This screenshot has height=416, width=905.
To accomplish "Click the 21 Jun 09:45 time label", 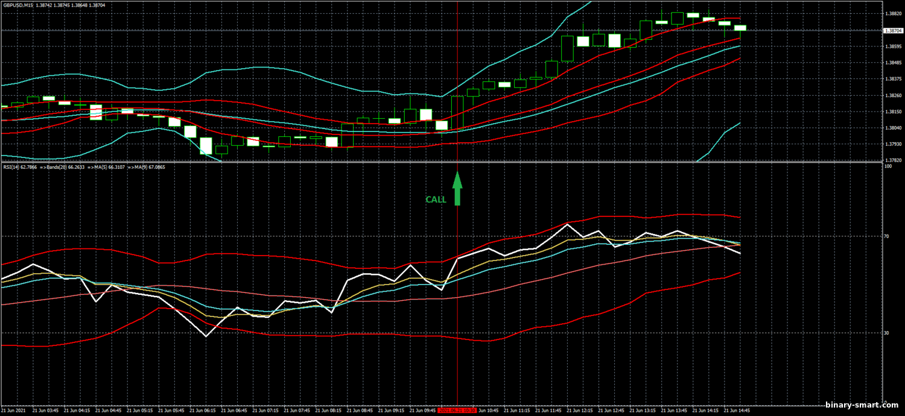I will click(422, 411).
